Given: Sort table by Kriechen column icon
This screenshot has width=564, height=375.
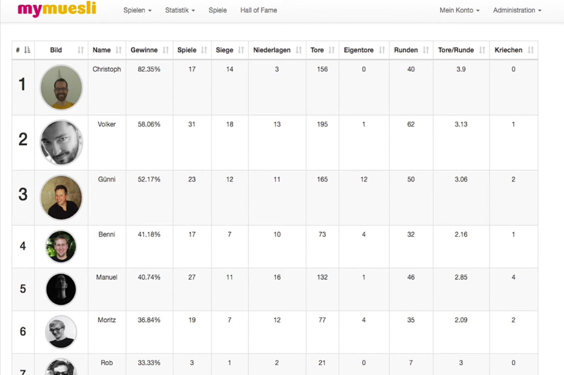Looking at the screenshot, I should pyautogui.click(x=531, y=50).
